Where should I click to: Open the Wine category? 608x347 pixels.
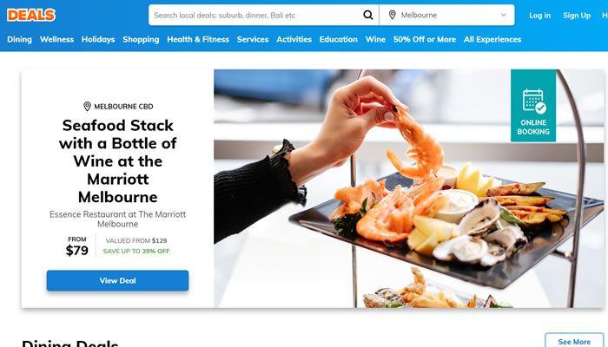click(x=375, y=40)
